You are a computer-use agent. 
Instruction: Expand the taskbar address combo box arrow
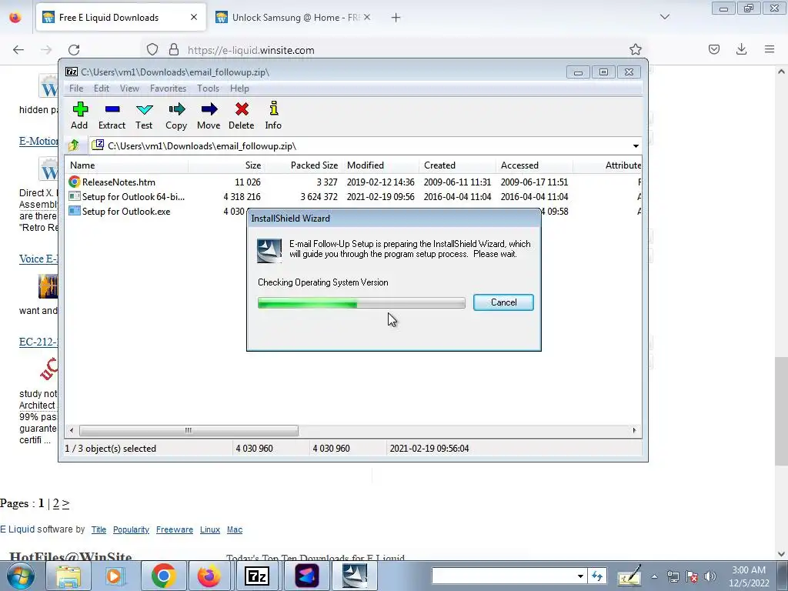pos(580,576)
